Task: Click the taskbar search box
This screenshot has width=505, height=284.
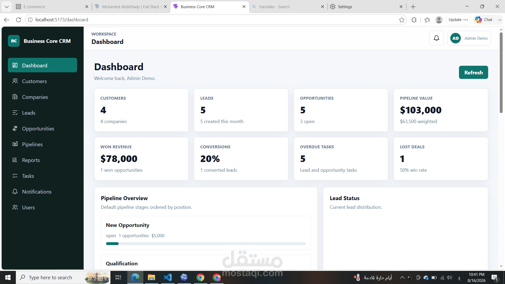Action: tap(63, 277)
